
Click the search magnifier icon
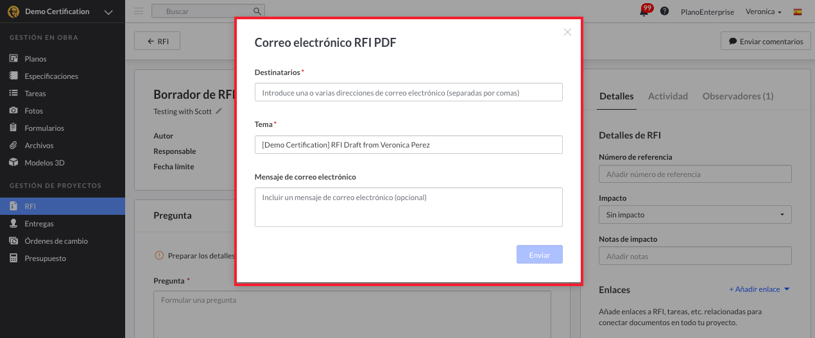257,12
